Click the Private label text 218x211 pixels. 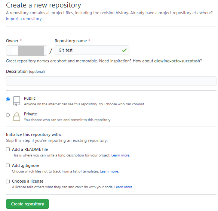click(x=30, y=114)
